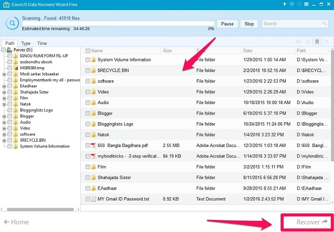Select System Volume Information in the tree

(45, 147)
